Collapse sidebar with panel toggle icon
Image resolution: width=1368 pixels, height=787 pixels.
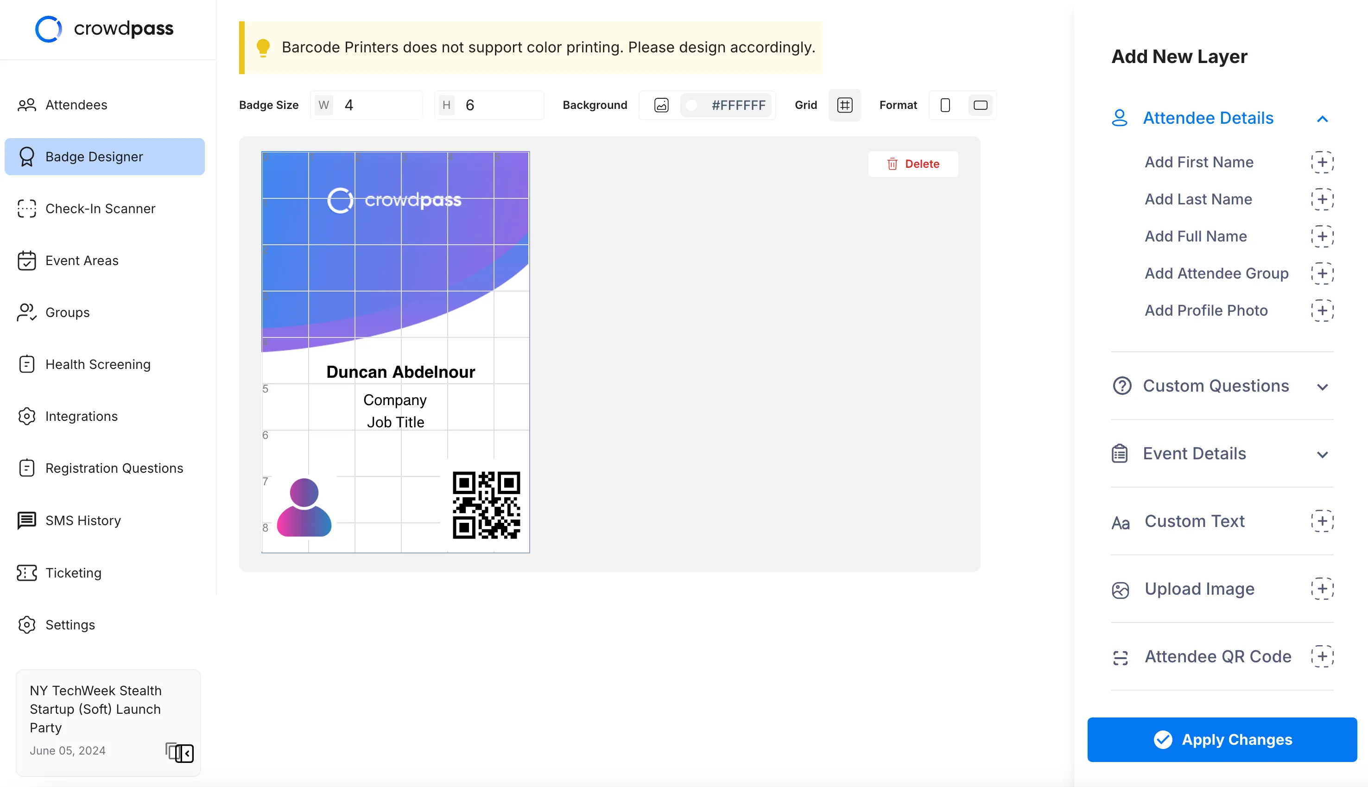pos(184,753)
